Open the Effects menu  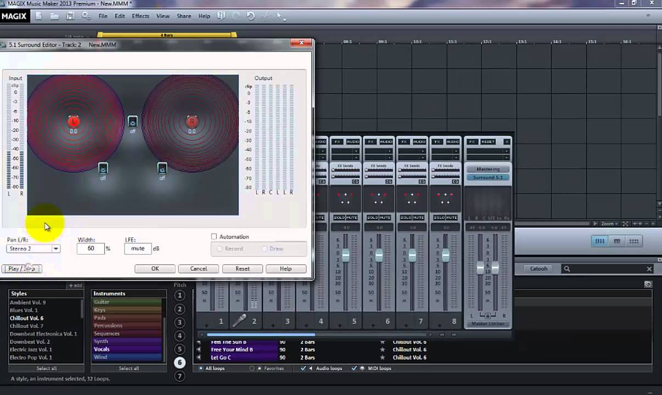point(141,16)
